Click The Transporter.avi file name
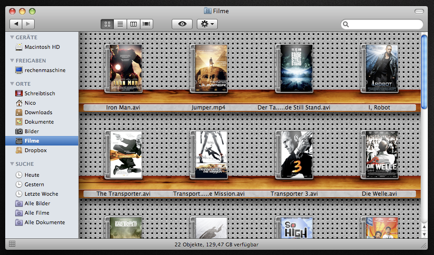 click(123, 194)
